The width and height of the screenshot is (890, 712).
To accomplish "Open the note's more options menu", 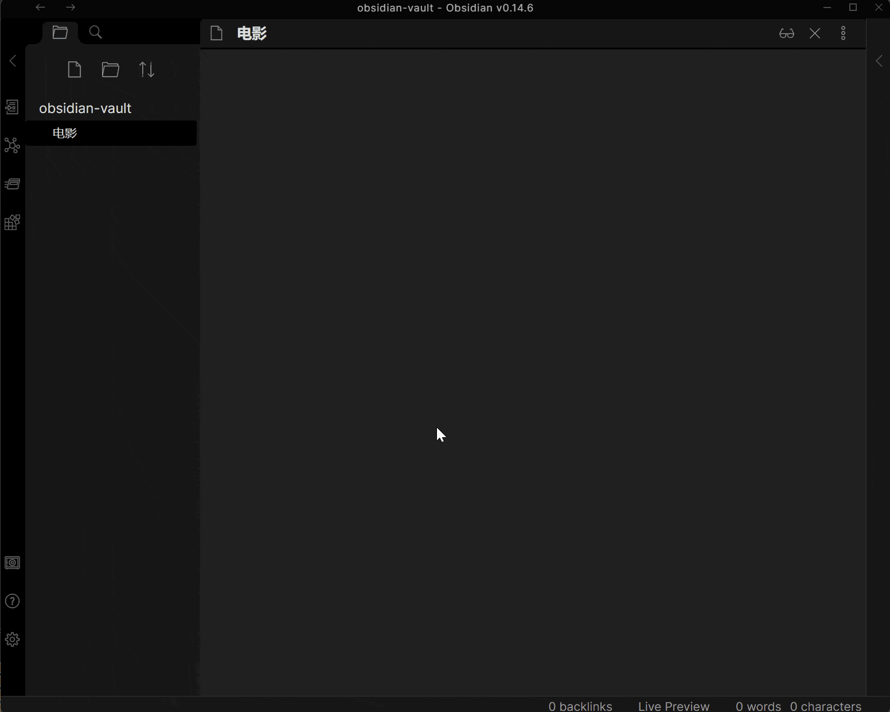I will tap(843, 33).
